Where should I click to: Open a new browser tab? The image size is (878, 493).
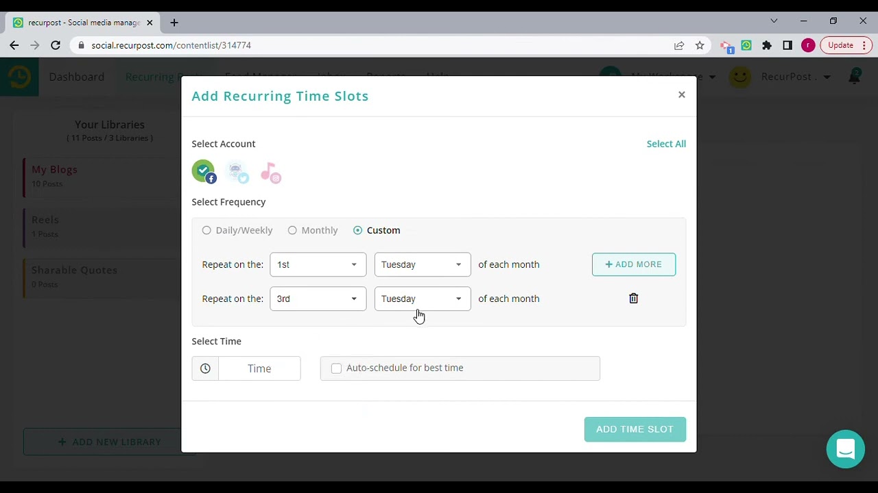coord(174,23)
